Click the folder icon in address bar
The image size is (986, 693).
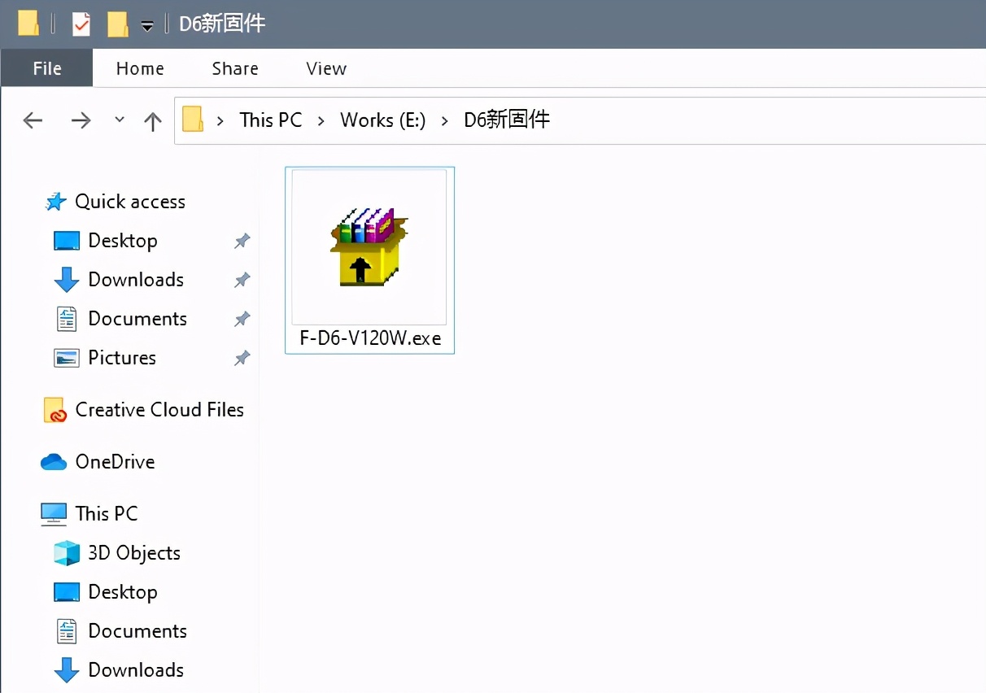[x=193, y=120]
